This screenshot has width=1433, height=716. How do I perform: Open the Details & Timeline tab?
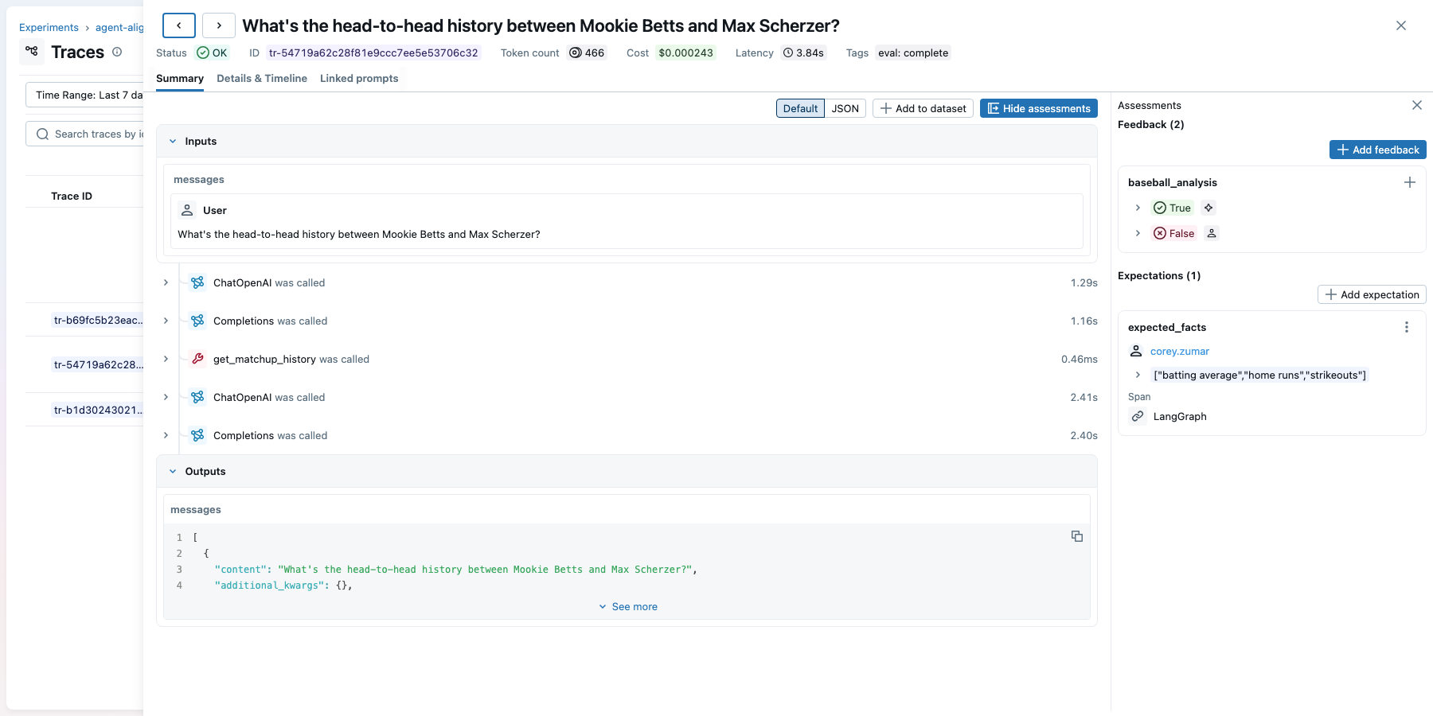pos(262,78)
